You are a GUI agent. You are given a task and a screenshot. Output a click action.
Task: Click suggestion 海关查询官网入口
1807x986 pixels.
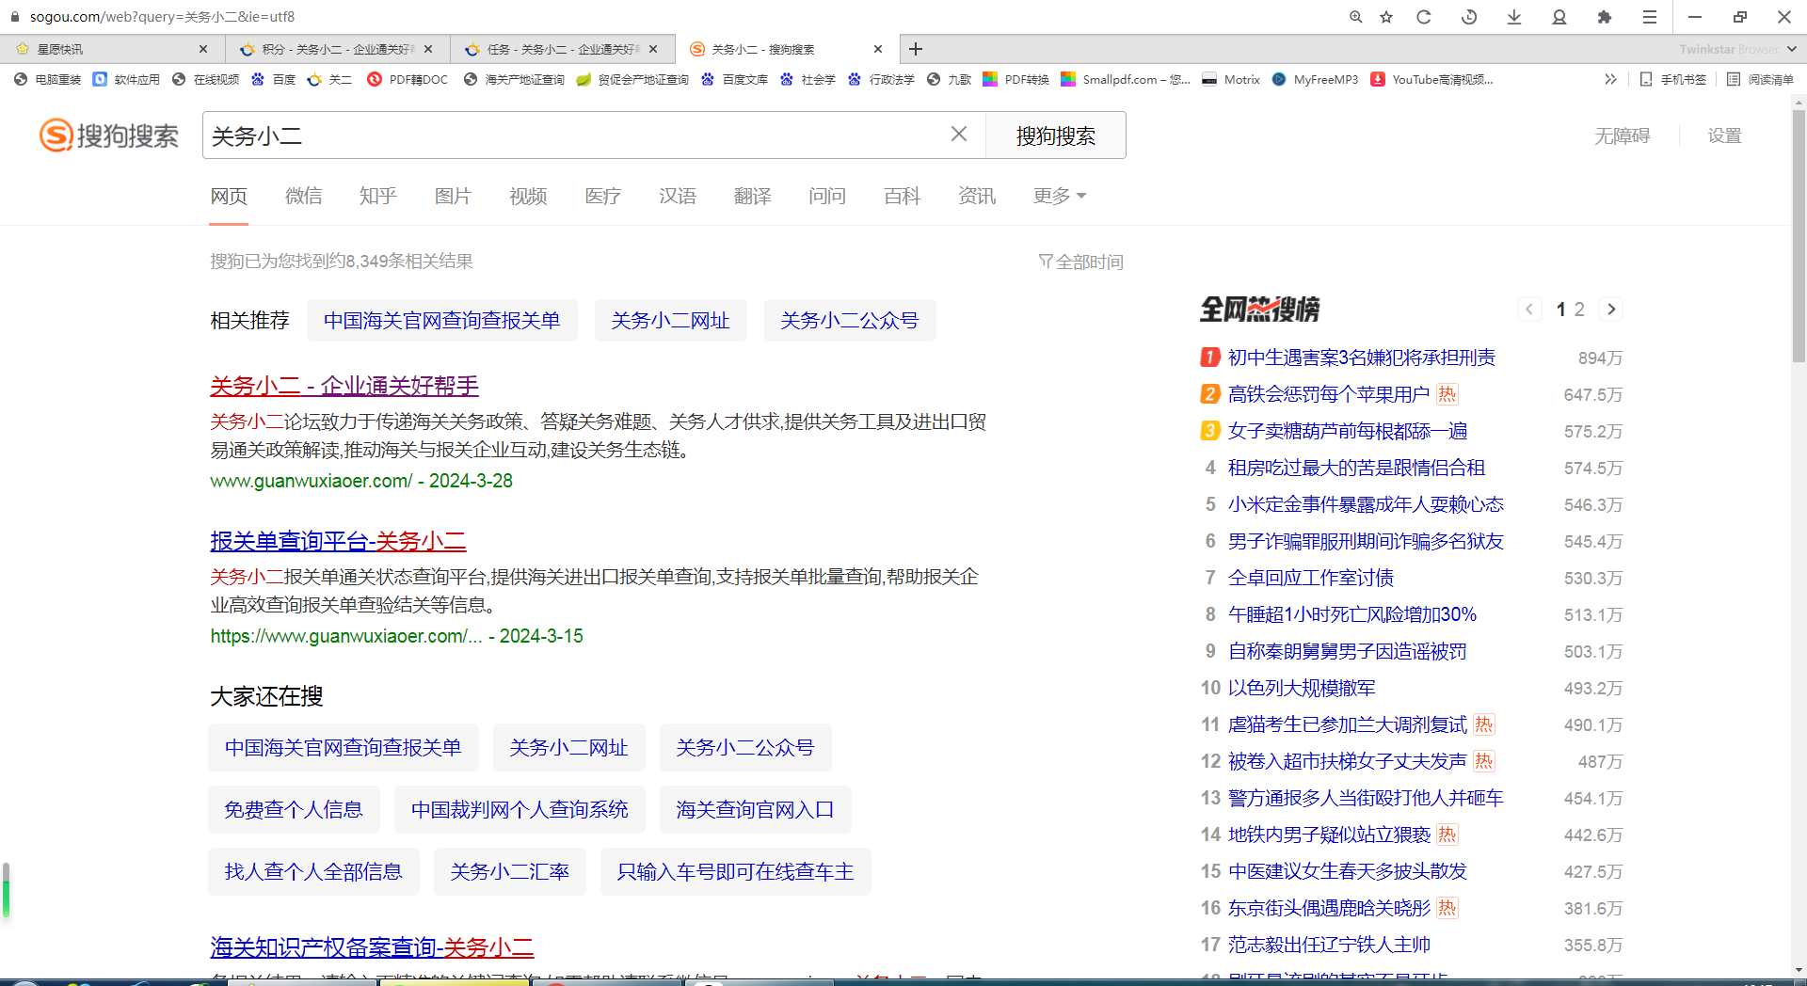coord(755,809)
